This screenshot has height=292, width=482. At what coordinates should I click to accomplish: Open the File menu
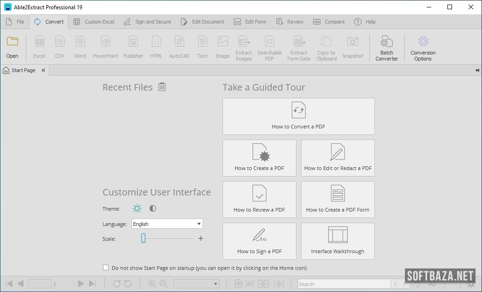tap(15, 22)
